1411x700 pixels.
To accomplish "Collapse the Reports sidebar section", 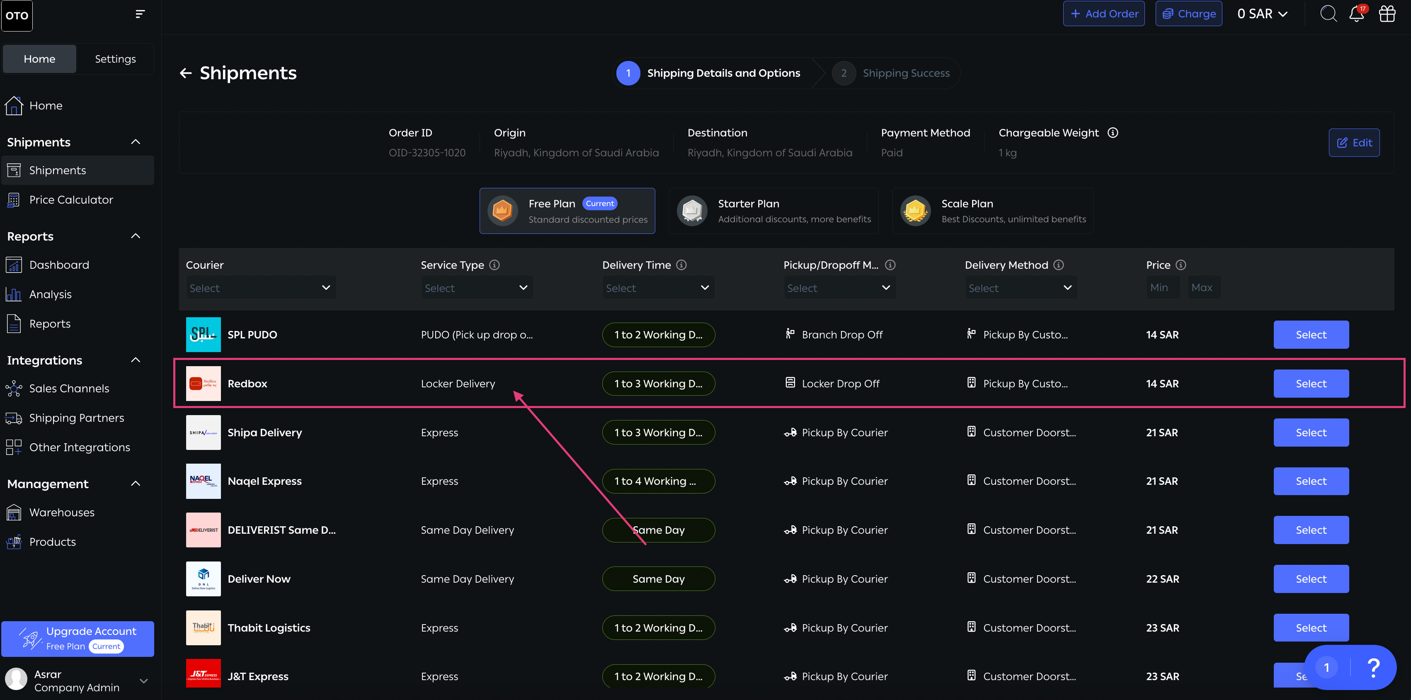I will 136,236.
